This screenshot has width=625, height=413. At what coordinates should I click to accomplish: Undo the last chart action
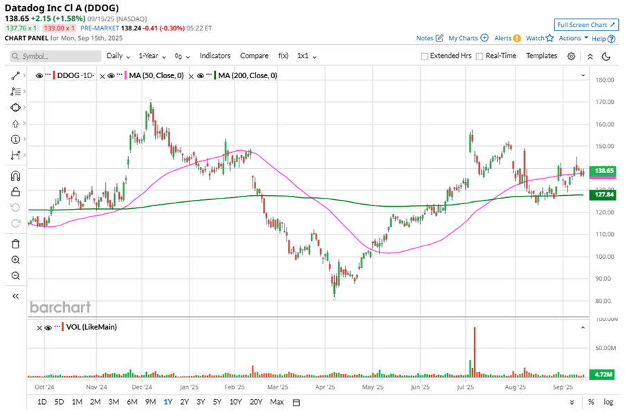coord(15,208)
